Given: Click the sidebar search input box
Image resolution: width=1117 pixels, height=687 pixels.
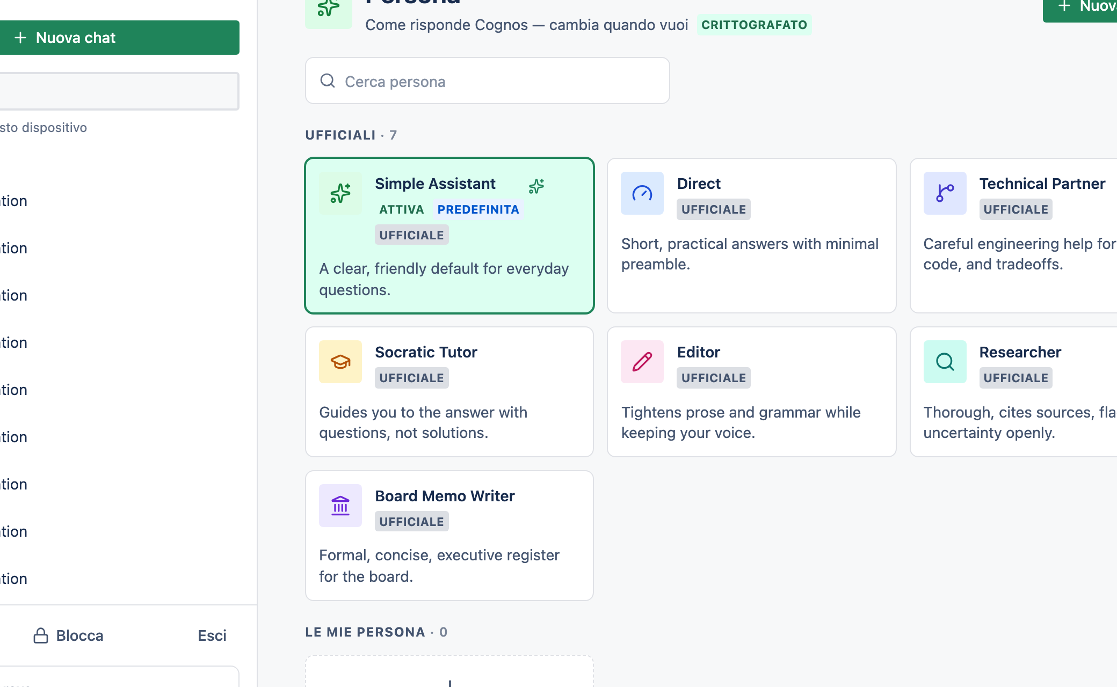Looking at the screenshot, I should coord(119,91).
